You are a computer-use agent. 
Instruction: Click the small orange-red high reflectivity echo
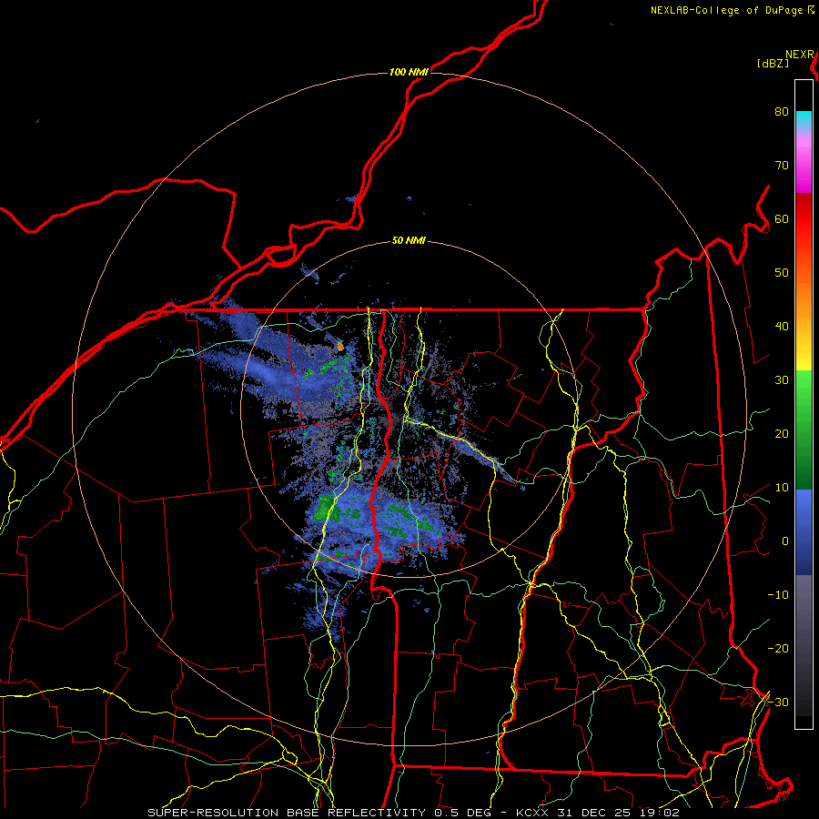340,345
